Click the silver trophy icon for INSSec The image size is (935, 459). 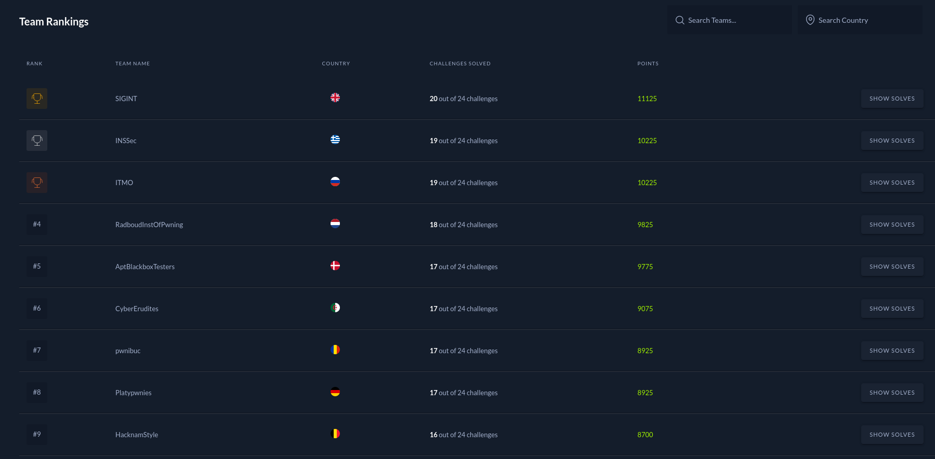click(x=37, y=141)
